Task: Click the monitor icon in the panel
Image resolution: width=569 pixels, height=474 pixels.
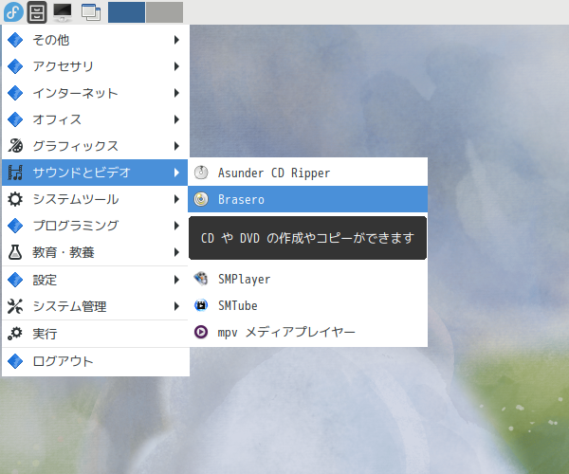Action: [63, 12]
